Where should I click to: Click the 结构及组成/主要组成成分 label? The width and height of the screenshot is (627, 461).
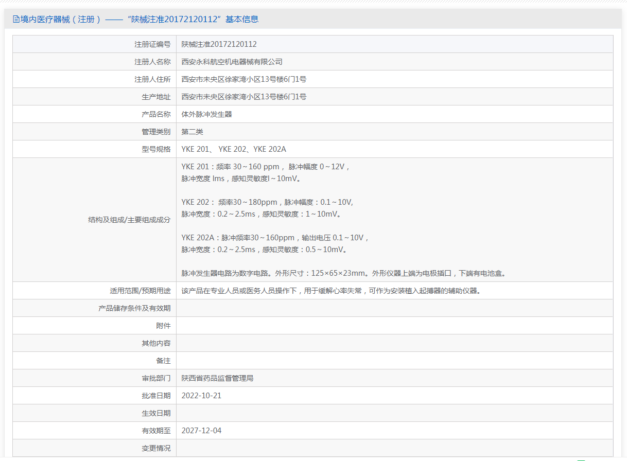pyautogui.click(x=129, y=220)
